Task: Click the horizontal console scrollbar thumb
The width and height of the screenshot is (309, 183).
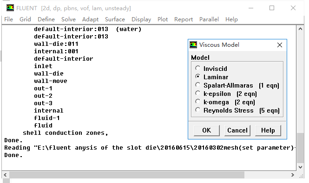Action: click(x=127, y=175)
